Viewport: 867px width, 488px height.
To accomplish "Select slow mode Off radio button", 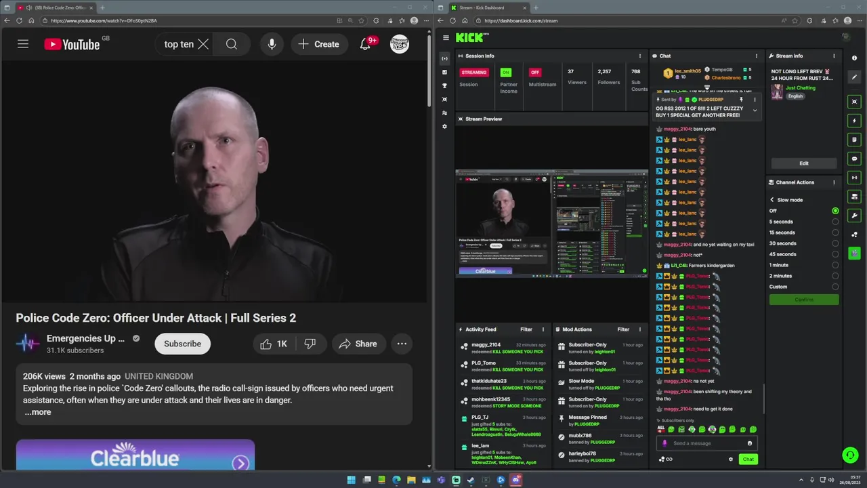I will pyautogui.click(x=835, y=211).
